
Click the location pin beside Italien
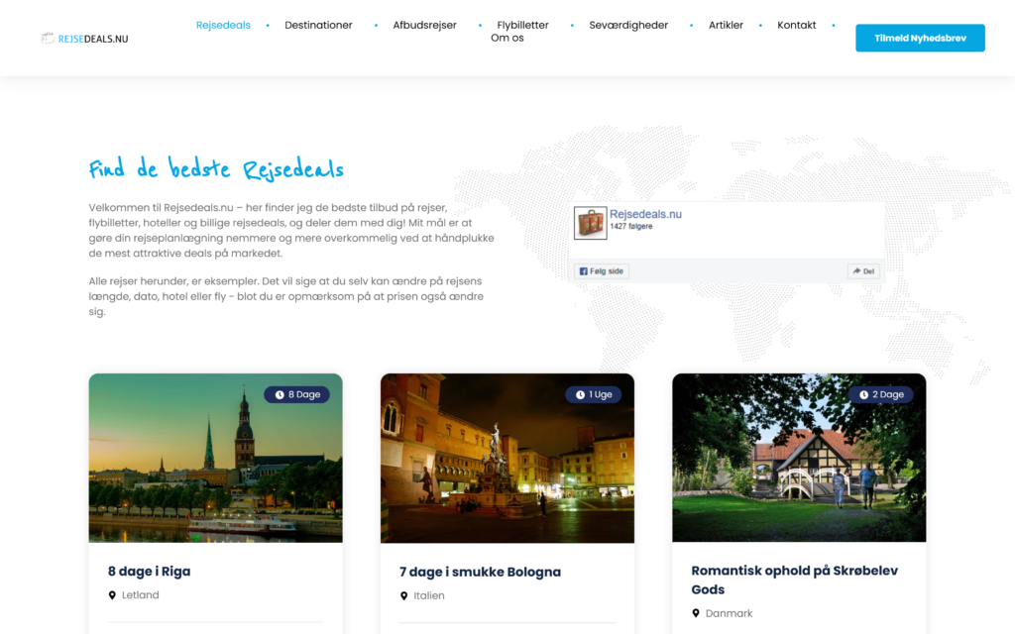pyautogui.click(x=404, y=595)
